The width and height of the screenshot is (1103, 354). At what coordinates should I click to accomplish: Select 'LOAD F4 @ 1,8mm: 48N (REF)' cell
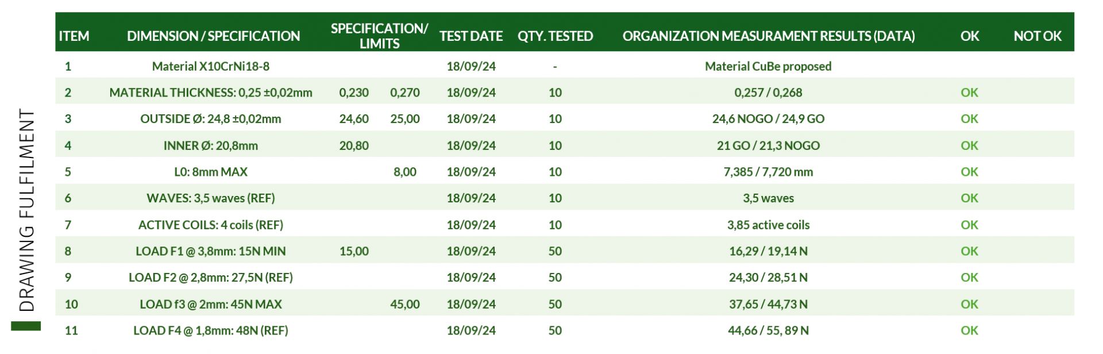click(x=211, y=330)
